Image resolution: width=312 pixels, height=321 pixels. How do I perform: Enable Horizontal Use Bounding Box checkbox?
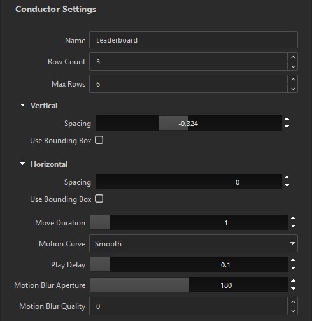[x=99, y=199]
